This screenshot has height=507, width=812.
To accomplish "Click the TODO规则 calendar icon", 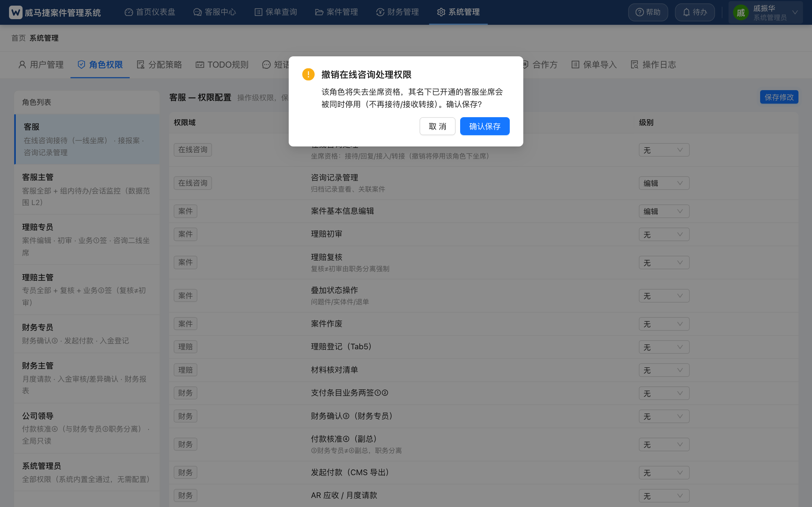I will pos(200,65).
